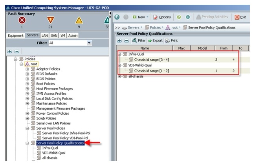Image resolution: width=255 pixels, height=166 pixels.
Task: Switch to the VM tab
Action: coord(63,36)
